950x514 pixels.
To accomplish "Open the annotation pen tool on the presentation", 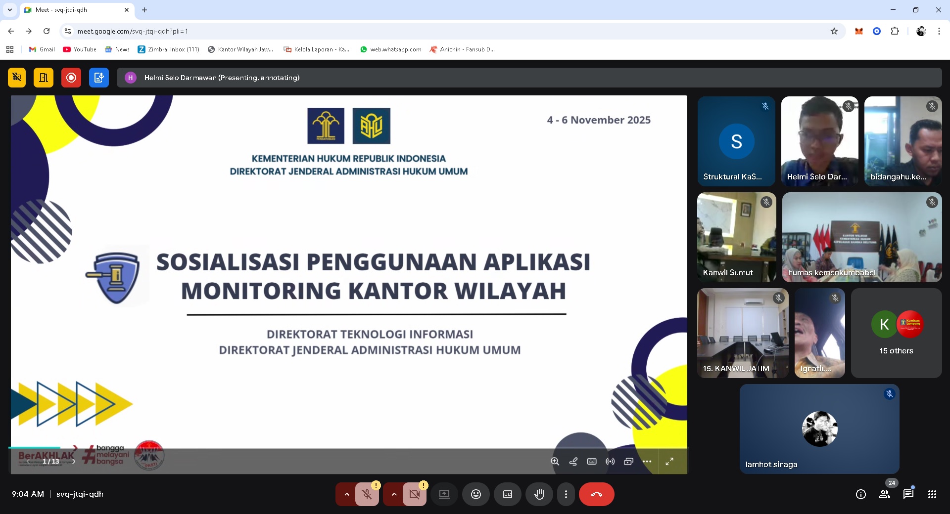I will coord(573,462).
